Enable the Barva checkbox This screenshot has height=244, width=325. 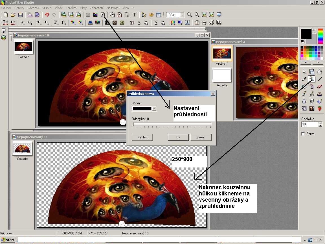coord(303,134)
